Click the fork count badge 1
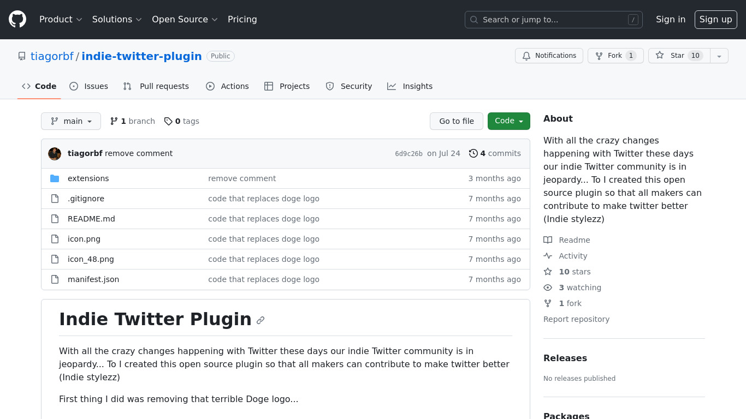 point(631,56)
